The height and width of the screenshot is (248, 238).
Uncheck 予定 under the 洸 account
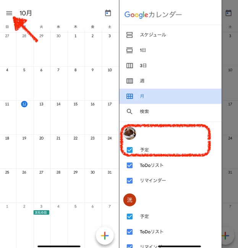[x=130, y=216]
